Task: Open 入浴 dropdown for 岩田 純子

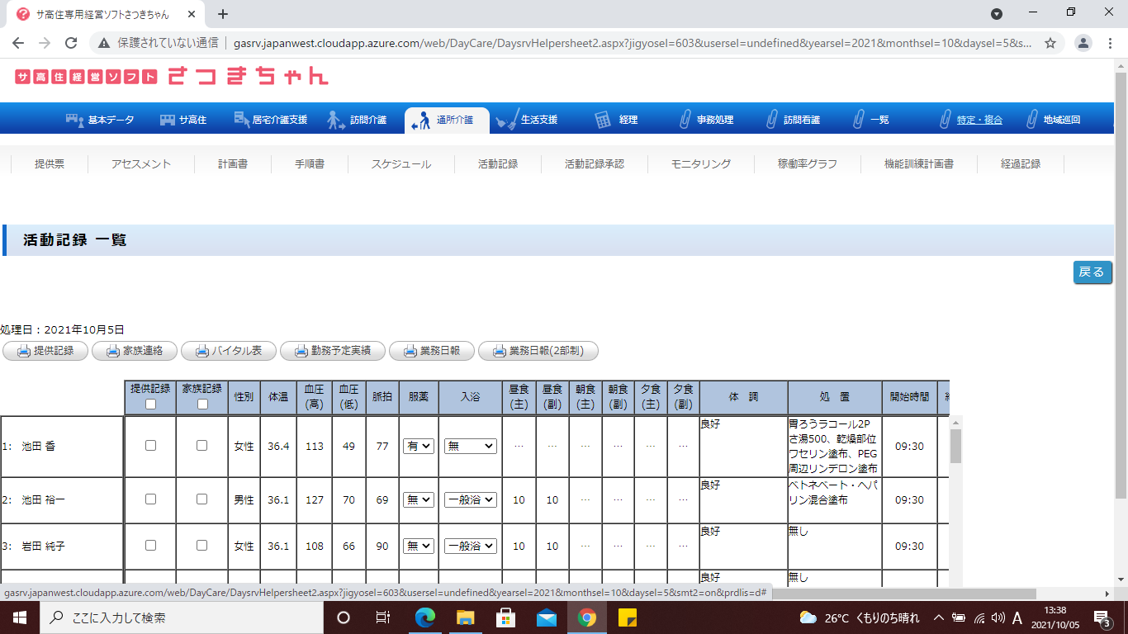Action: click(x=470, y=546)
